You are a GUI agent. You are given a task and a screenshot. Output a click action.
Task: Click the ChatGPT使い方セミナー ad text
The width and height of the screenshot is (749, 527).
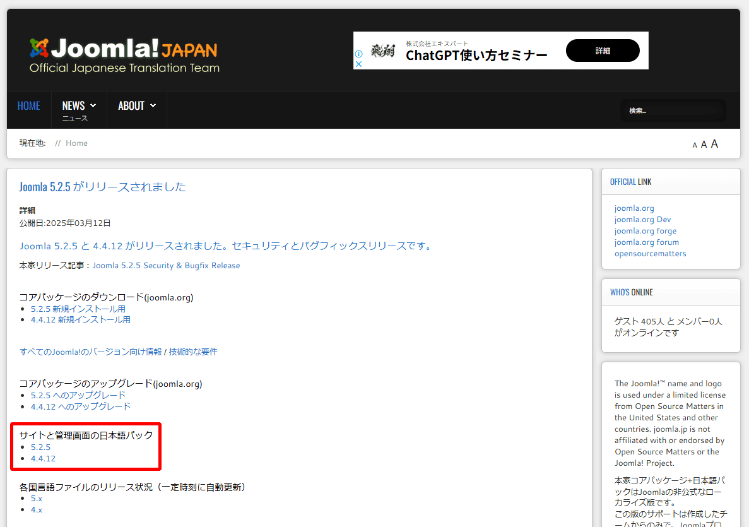[x=476, y=56]
